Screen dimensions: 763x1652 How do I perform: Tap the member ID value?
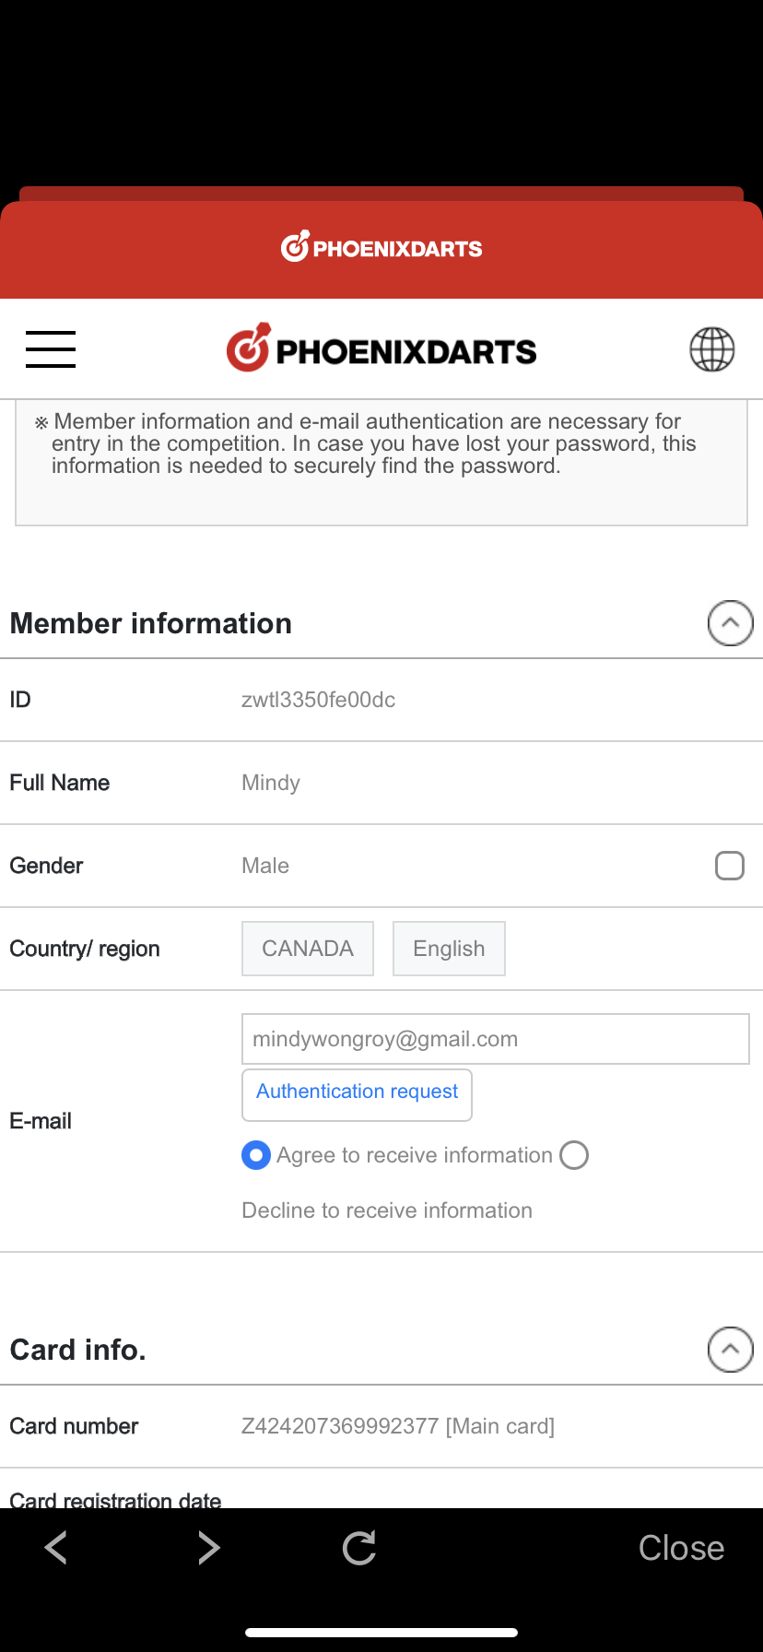click(318, 700)
